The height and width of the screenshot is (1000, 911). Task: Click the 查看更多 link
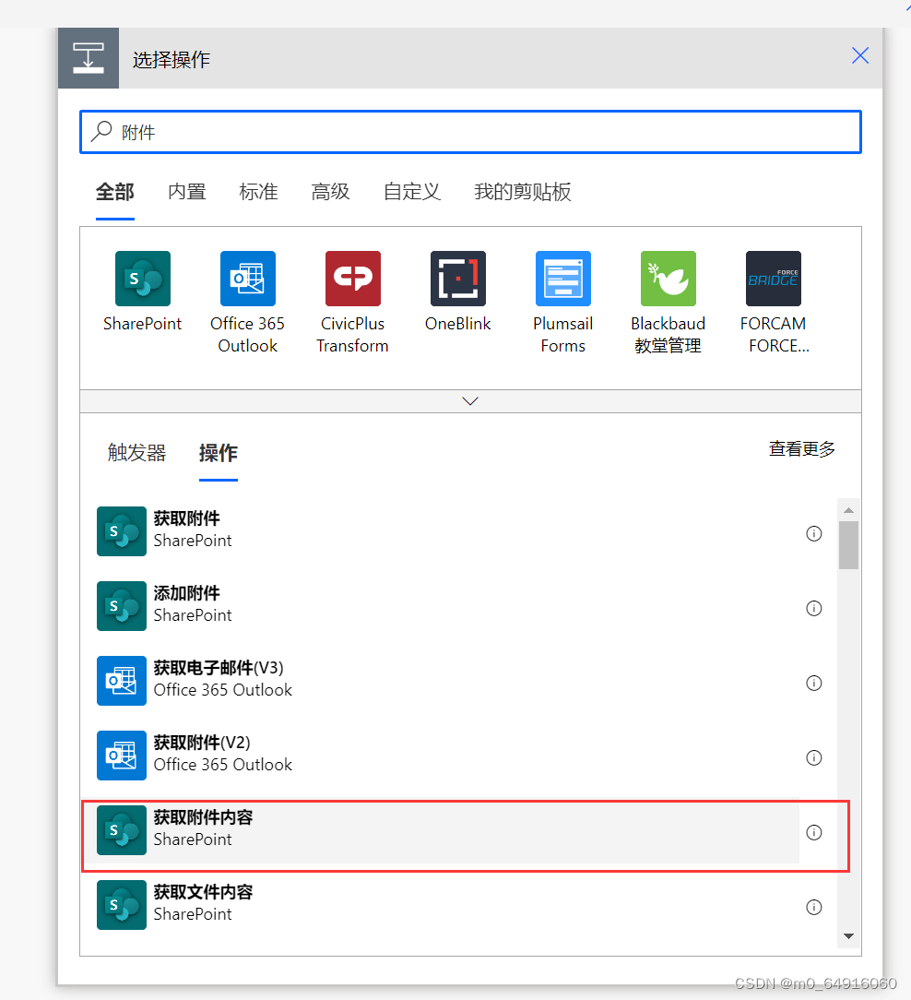point(801,449)
